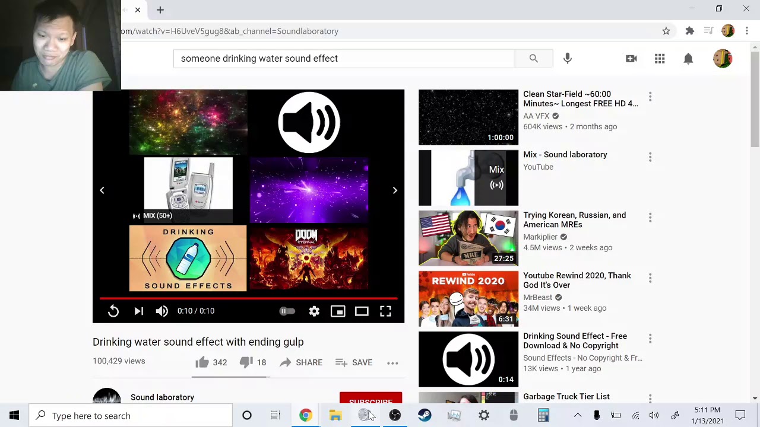Open the speaker icon end-screen thumbnail
The height and width of the screenshot is (427, 760).
pyautogui.click(x=309, y=122)
